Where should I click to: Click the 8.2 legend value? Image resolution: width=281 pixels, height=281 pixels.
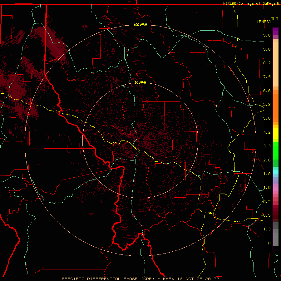point(267,63)
